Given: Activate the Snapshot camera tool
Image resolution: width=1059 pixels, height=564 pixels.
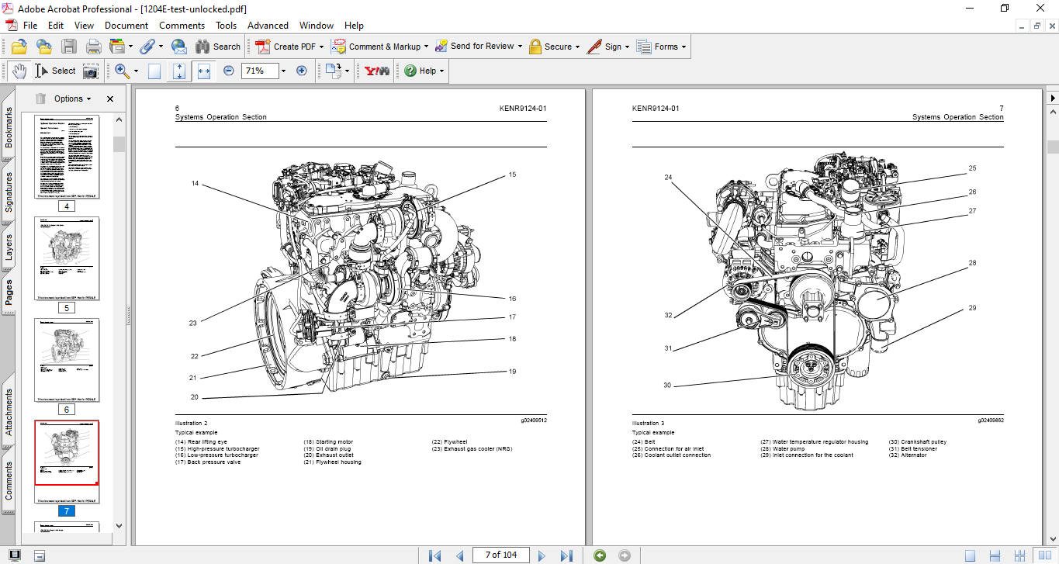Looking at the screenshot, I should point(90,71).
